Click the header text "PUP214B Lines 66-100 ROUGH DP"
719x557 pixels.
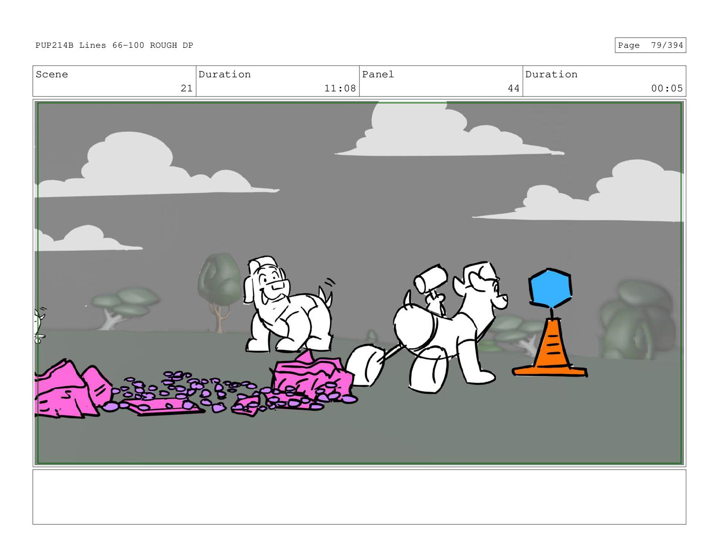[114, 45]
